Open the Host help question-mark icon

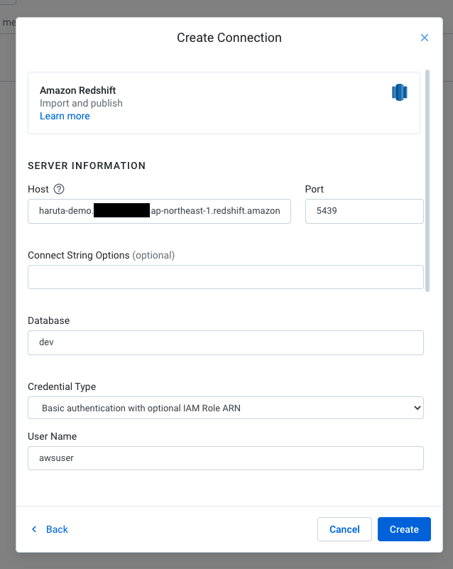pyautogui.click(x=59, y=189)
